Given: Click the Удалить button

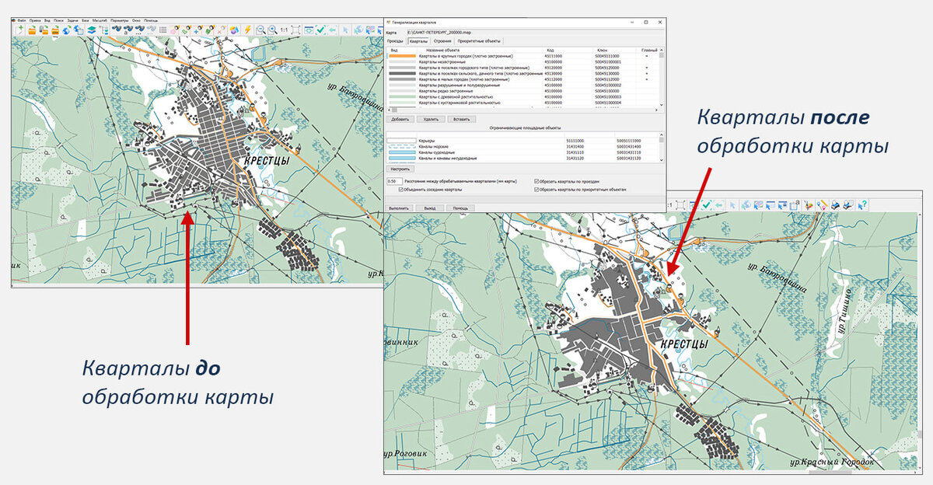Looking at the screenshot, I should pos(431,119).
